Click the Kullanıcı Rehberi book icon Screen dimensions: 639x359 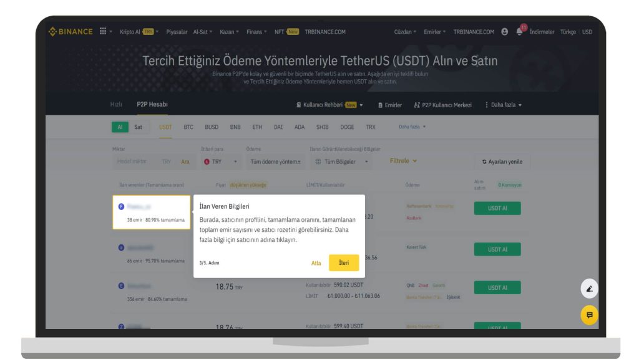[x=299, y=105]
